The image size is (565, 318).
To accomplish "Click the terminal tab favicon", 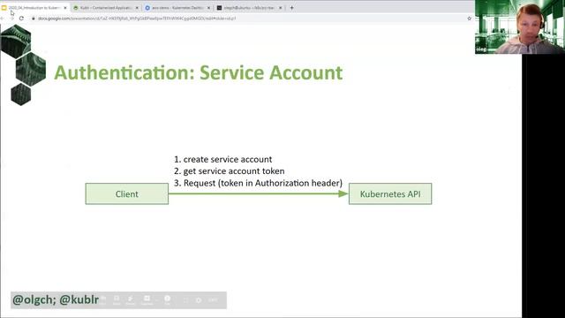I will point(219,8).
